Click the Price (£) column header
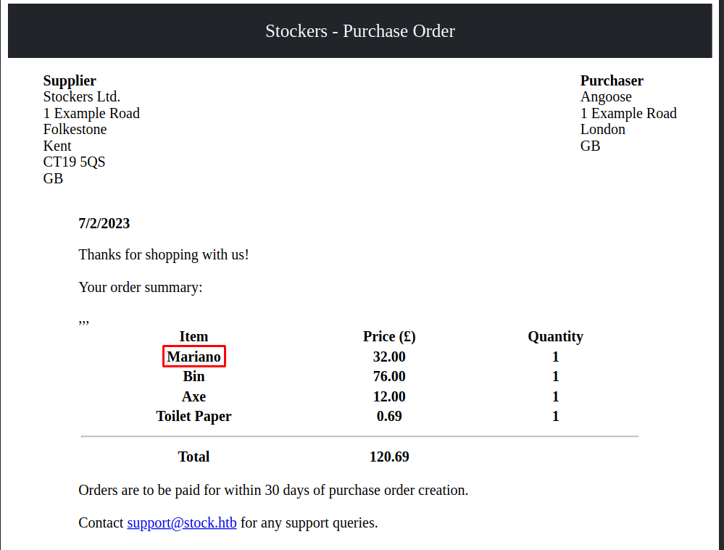 [x=389, y=337]
